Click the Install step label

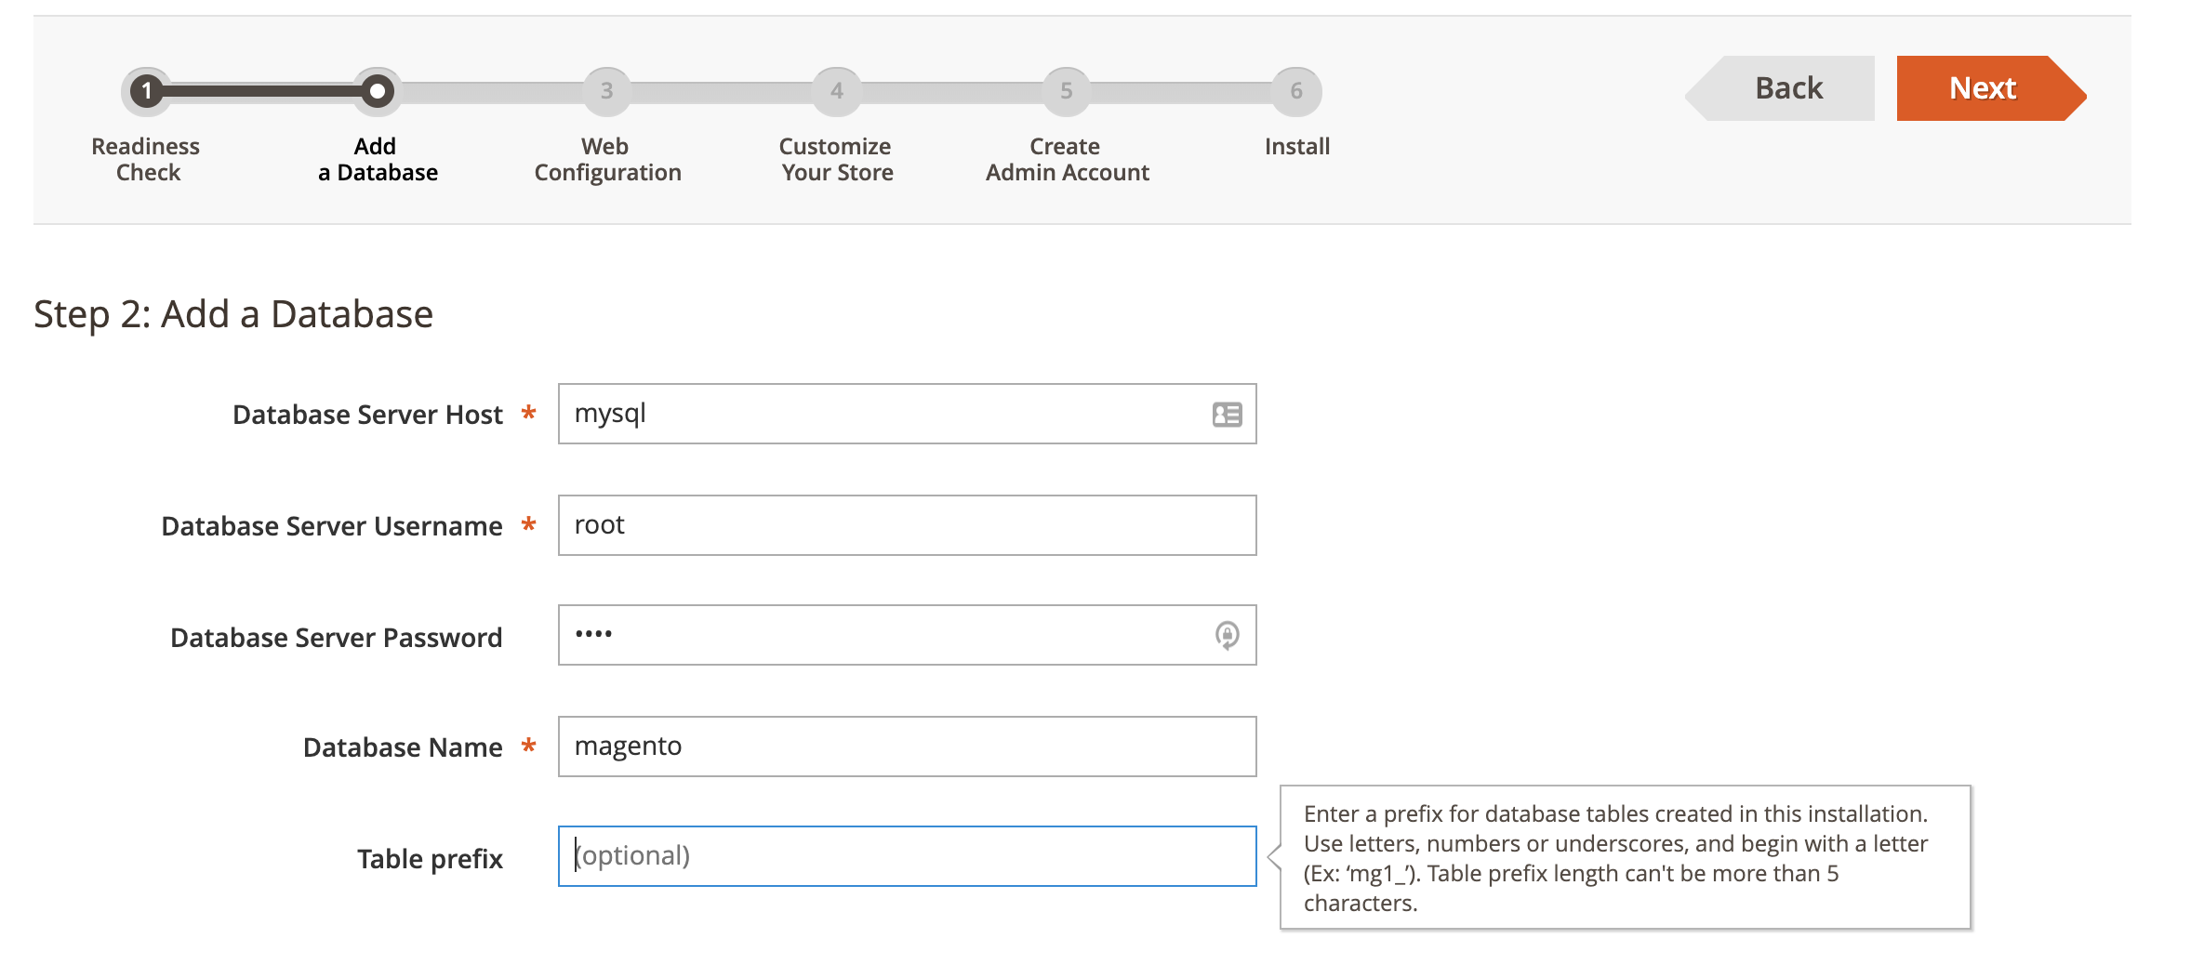pos(1297,147)
